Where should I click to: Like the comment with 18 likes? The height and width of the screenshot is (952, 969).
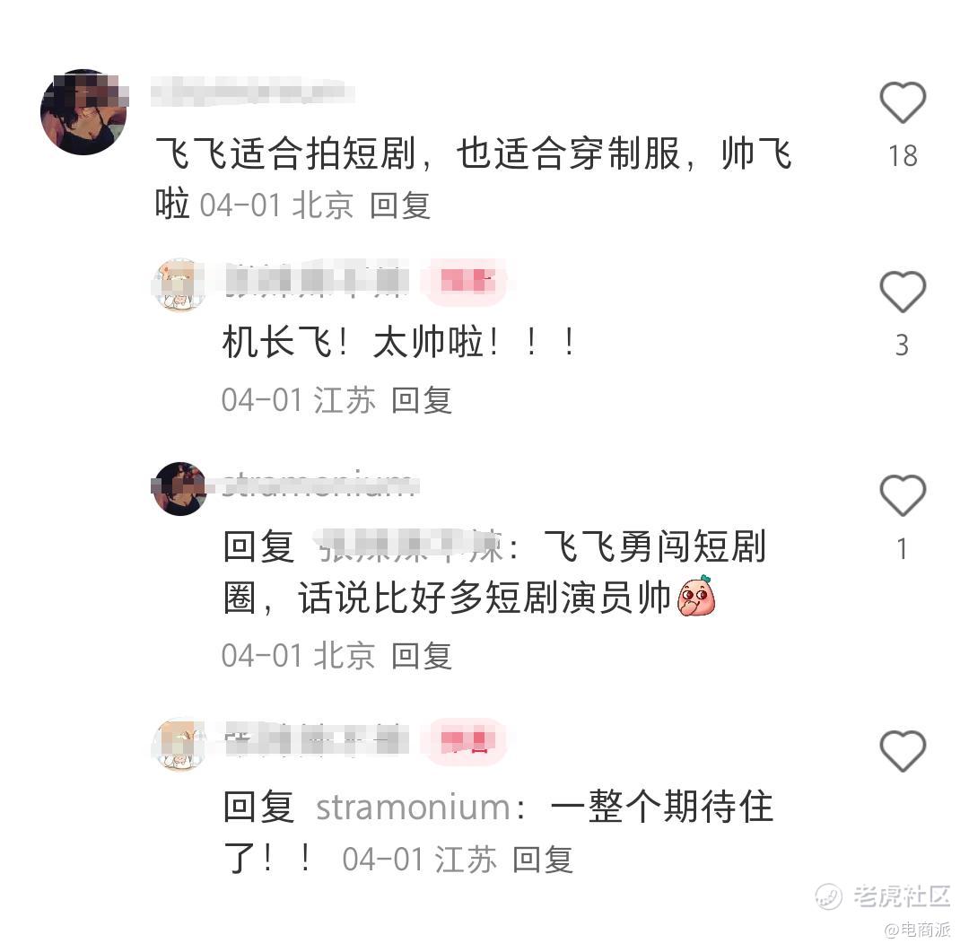pos(903,102)
